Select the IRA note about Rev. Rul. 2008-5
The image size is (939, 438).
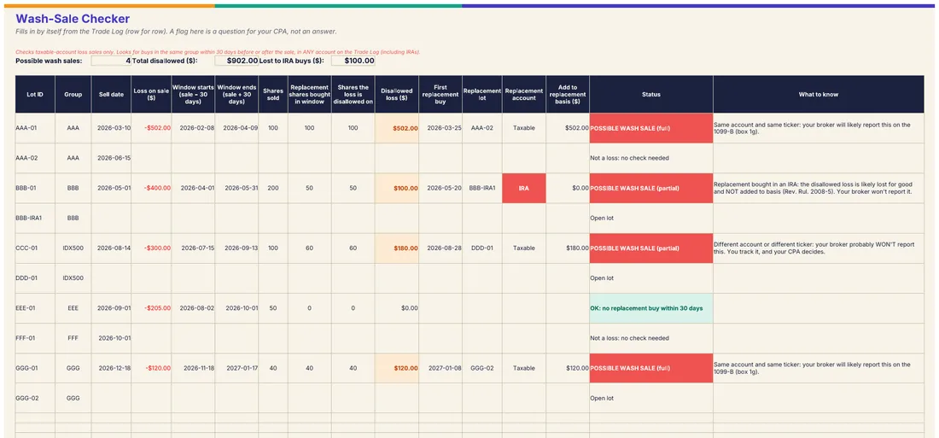(819, 188)
